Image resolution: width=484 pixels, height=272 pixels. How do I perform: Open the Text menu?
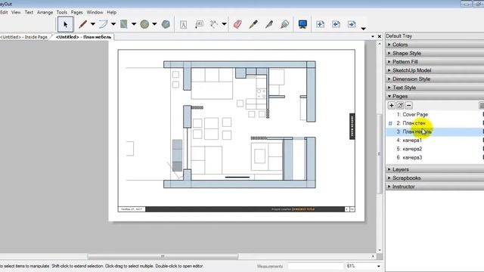coord(29,12)
